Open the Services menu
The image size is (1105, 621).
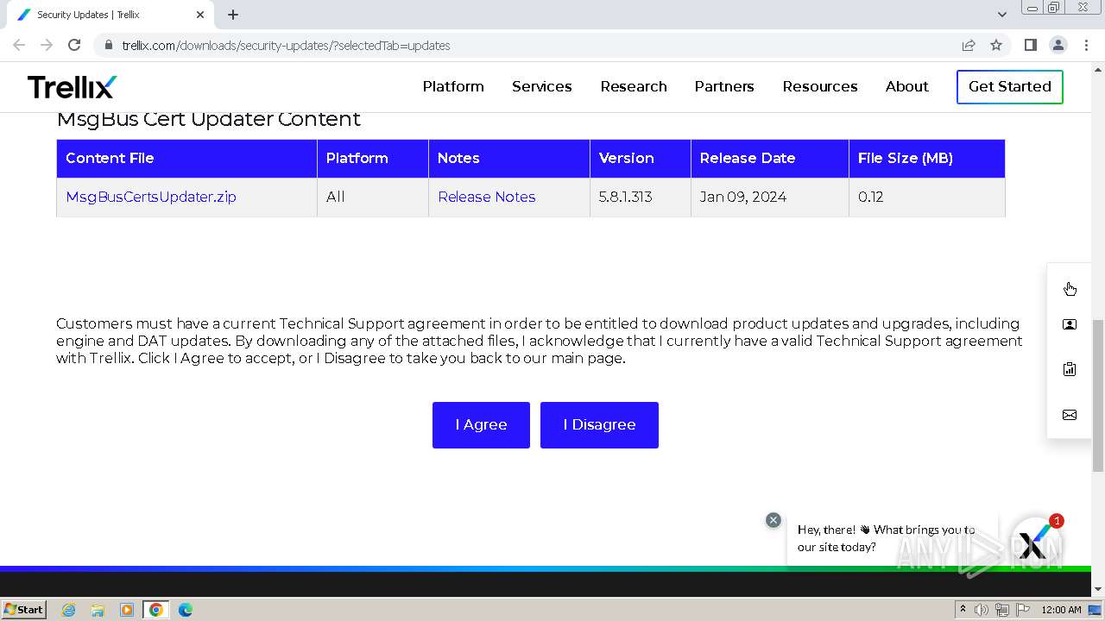tap(542, 86)
